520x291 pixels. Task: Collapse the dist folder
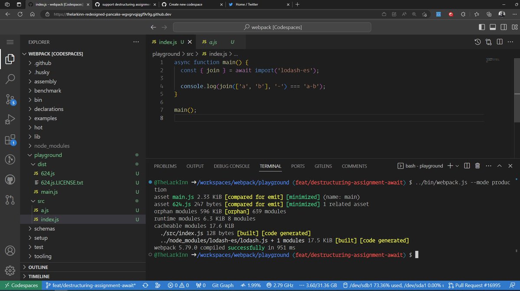(83, 164)
